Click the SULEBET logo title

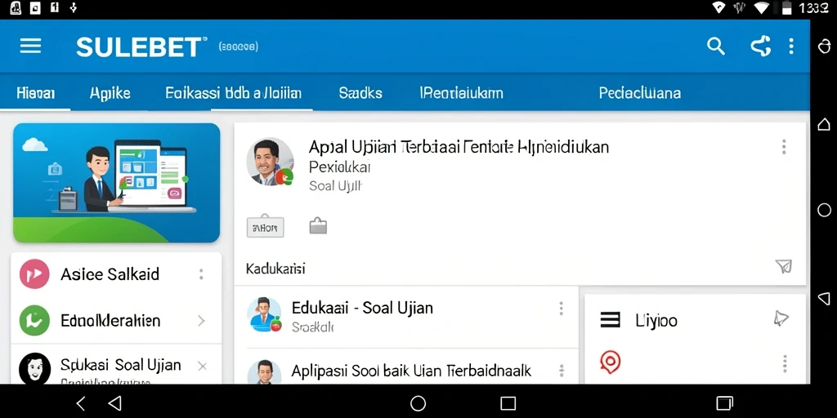coord(141,47)
